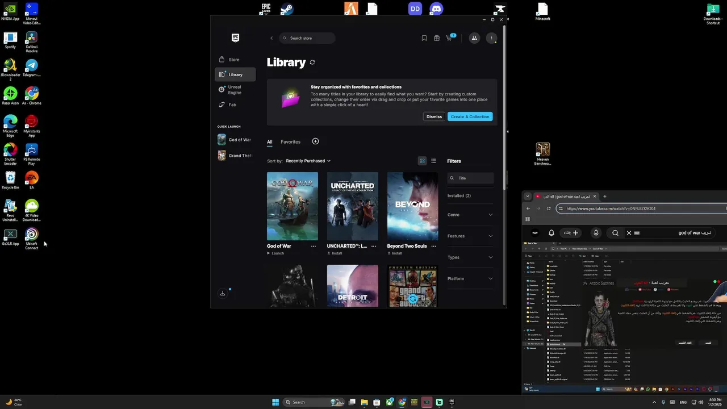Add a new collection with plus icon
Viewport: 727px width, 409px height.
point(315,141)
